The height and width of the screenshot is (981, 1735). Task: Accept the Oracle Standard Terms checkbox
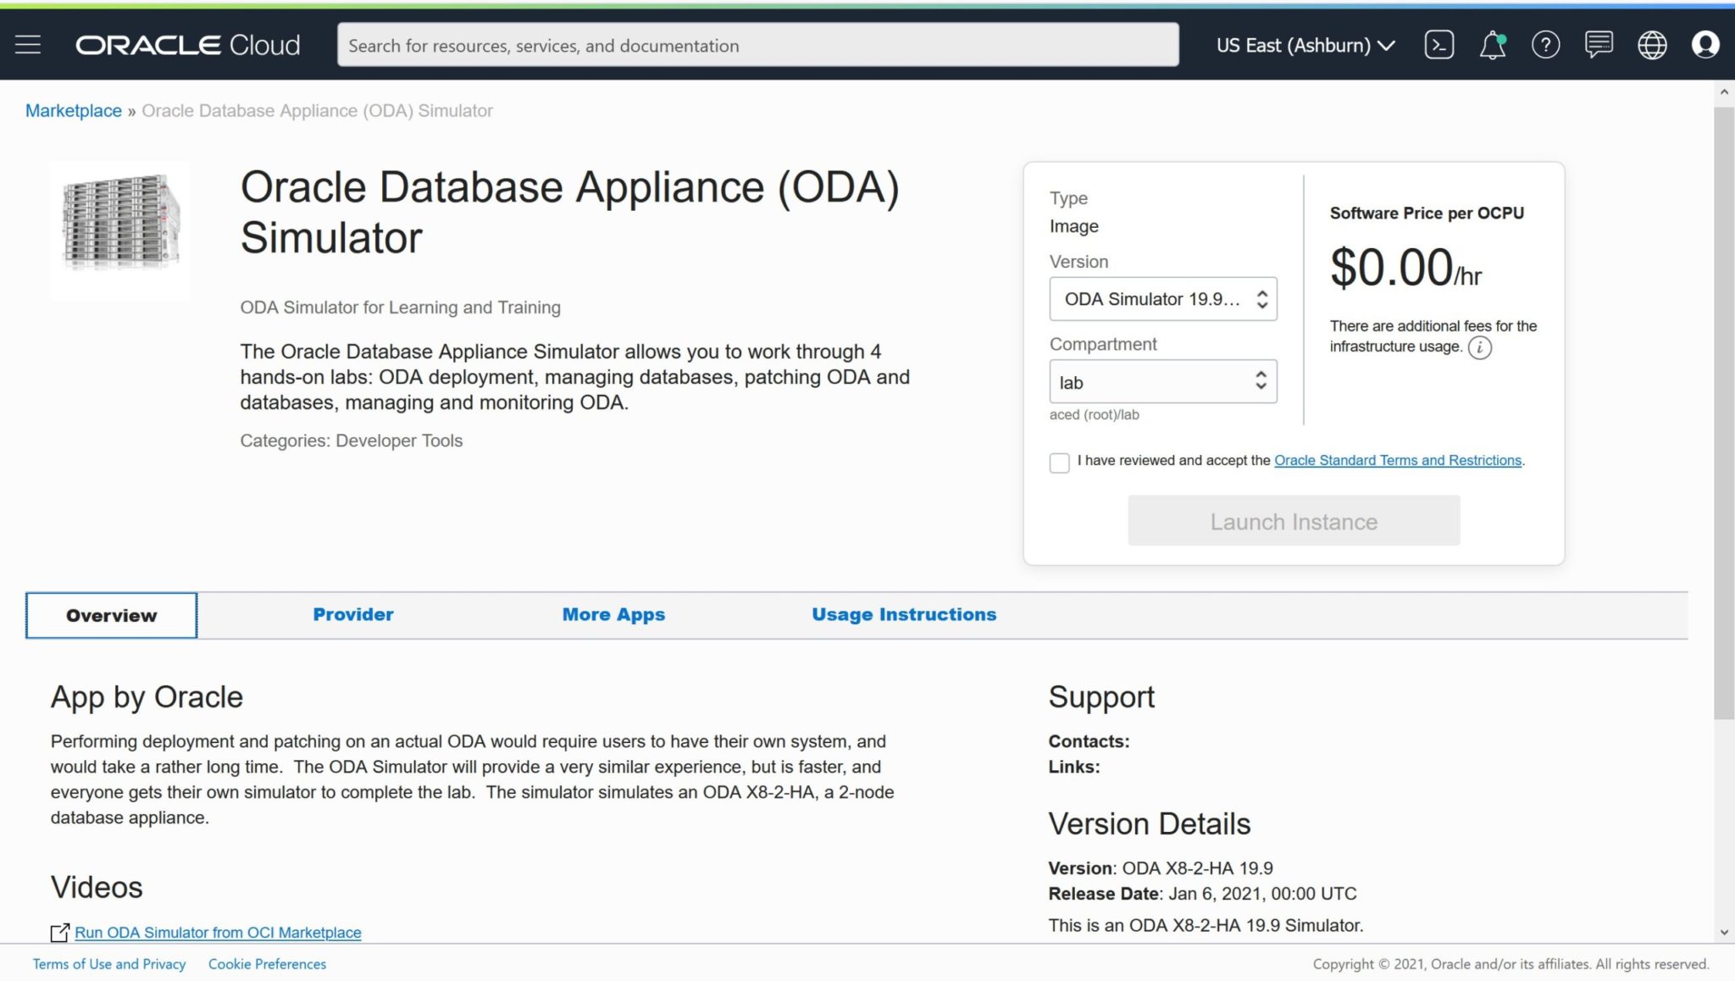1059,463
